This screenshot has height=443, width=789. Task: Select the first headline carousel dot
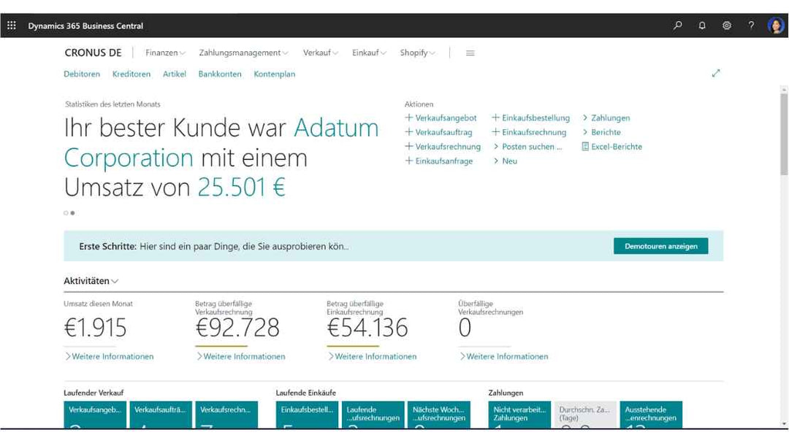66,213
